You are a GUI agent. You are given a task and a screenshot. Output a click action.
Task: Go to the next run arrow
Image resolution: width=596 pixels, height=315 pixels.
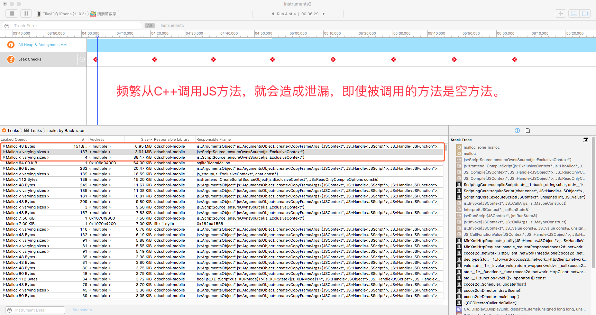(324, 14)
